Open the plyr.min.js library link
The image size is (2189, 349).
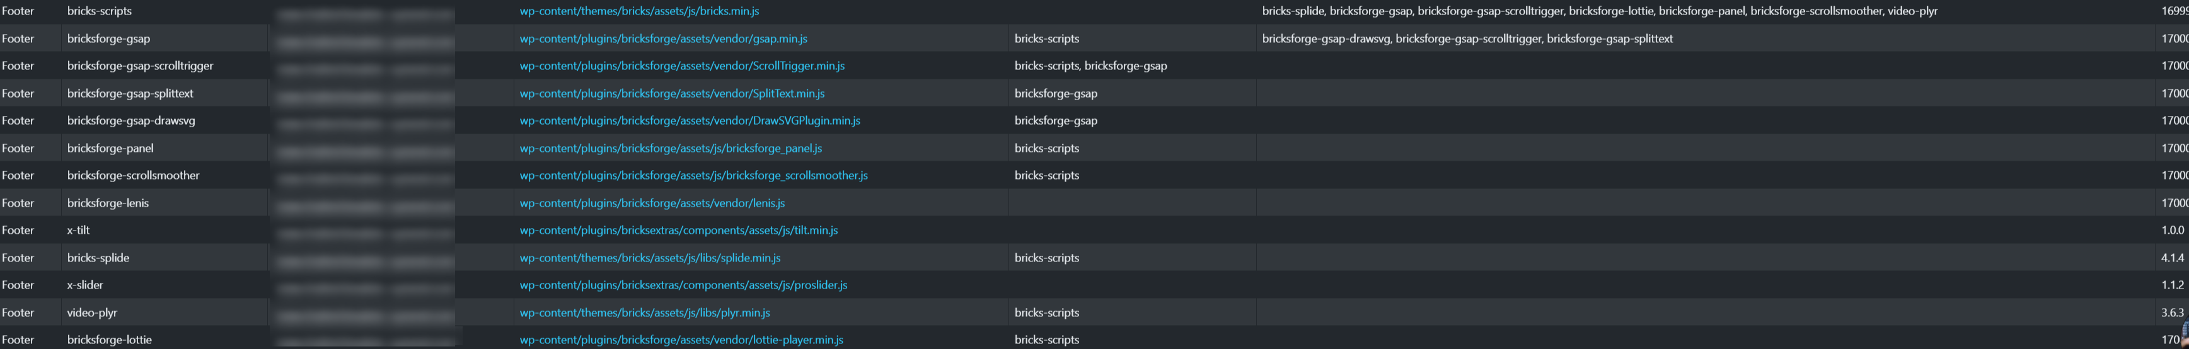coord(644,312)
